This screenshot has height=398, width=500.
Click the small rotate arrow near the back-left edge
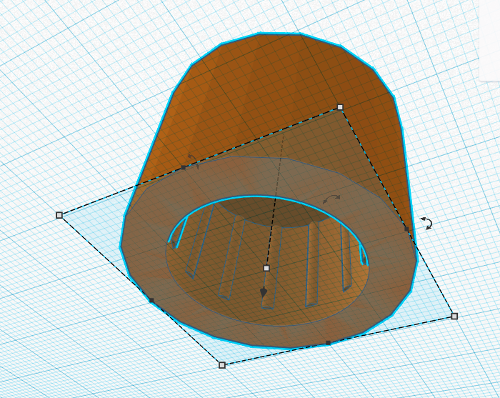click(194, 161)
